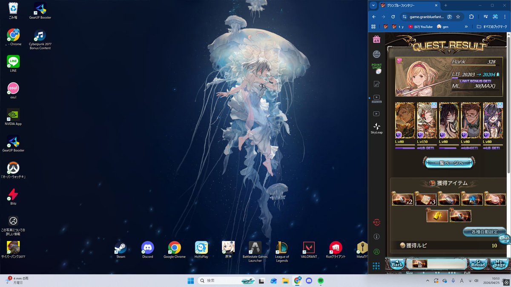Click the plain video play sidebar icon

pos(376,114)
